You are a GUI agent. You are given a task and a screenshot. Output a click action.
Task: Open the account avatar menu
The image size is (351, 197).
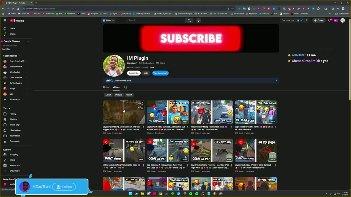342,20
